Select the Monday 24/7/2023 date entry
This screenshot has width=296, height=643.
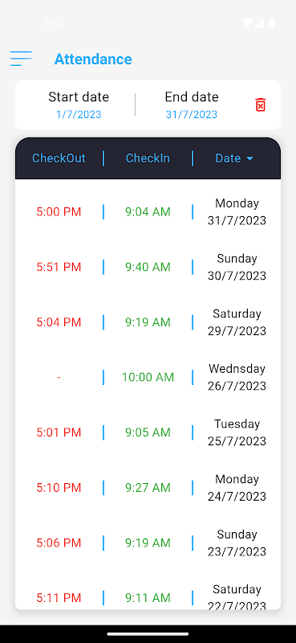237,488
